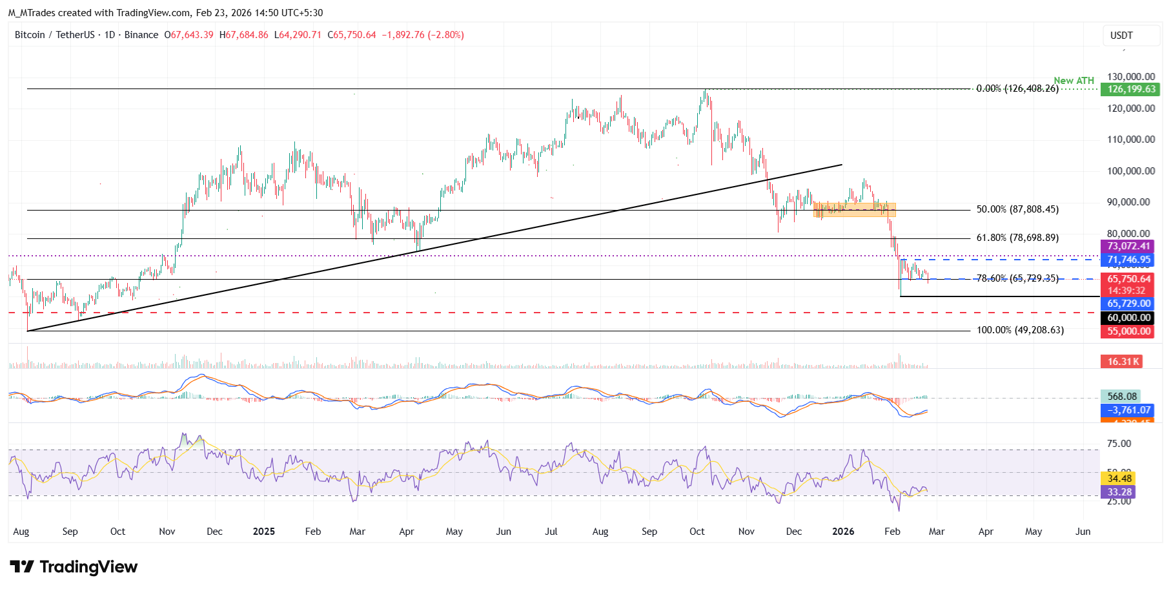Screen dimensions: 1171x591
Task: Select the 1D interval label
Action: 110,35
